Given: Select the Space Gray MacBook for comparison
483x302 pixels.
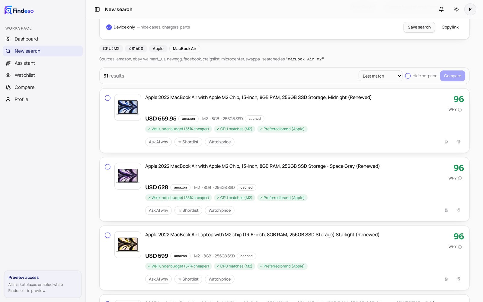Looking at the screenshot, I should pos(107,167).
